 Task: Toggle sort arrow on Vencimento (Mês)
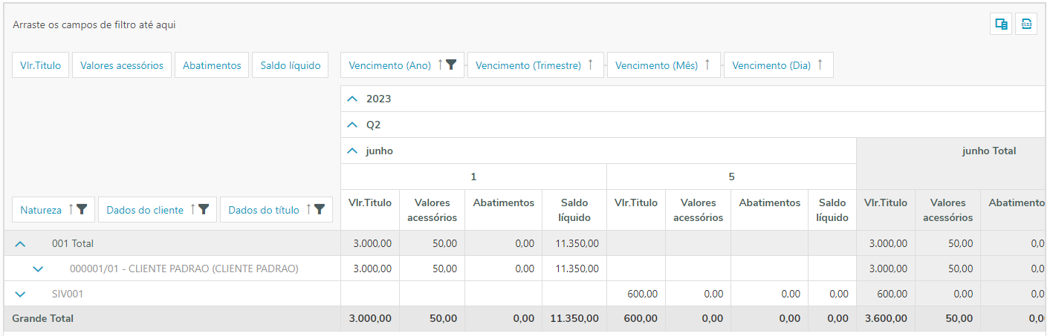point(707,65)
